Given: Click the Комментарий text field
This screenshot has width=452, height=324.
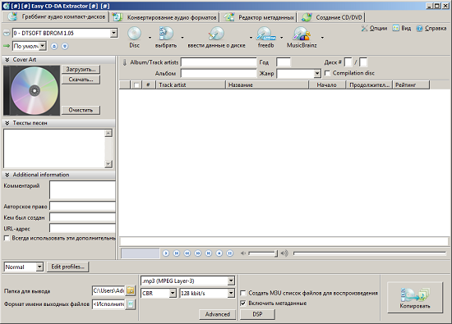Looking at the screenshot, I should pyautogui.click(x=82, y=189).
